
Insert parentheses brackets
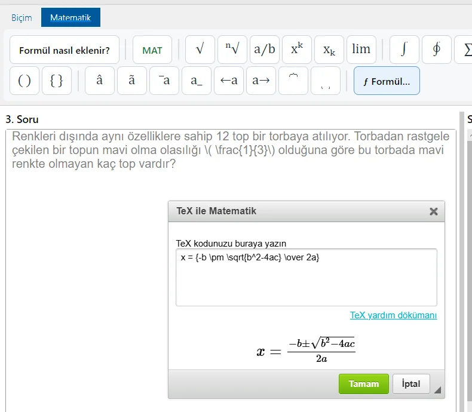coord(24,81)
